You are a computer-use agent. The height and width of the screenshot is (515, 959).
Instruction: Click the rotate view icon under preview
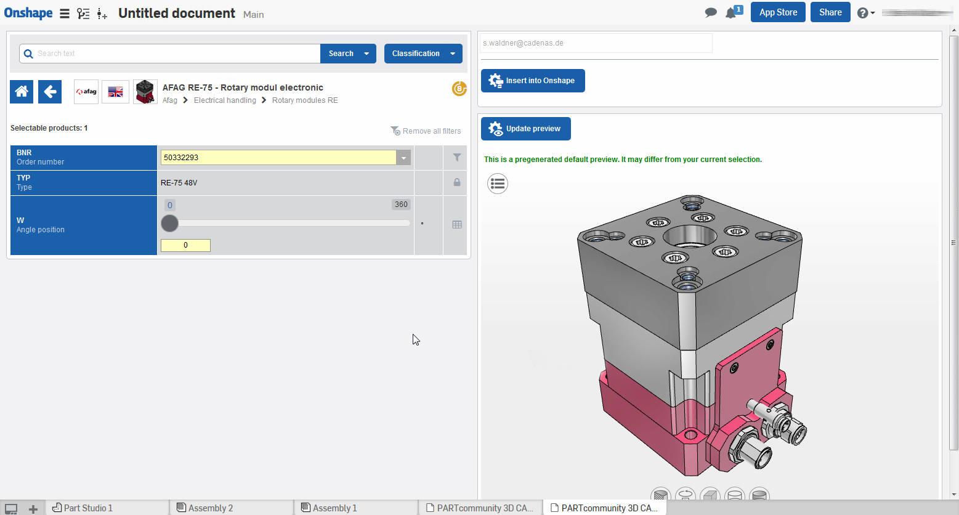[686, 494]
